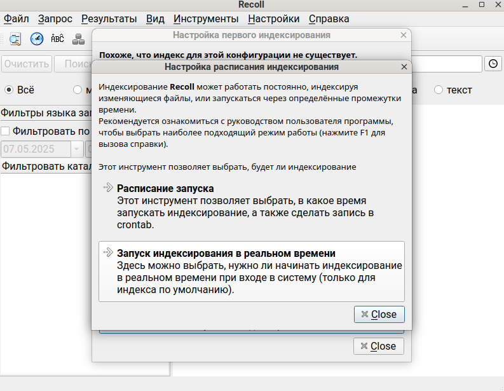Image resolution: width=504 pixels, height=391 pixels.
Task: Click the arrow icon beside Расписание запуска
Action: (x=108, y=188)
